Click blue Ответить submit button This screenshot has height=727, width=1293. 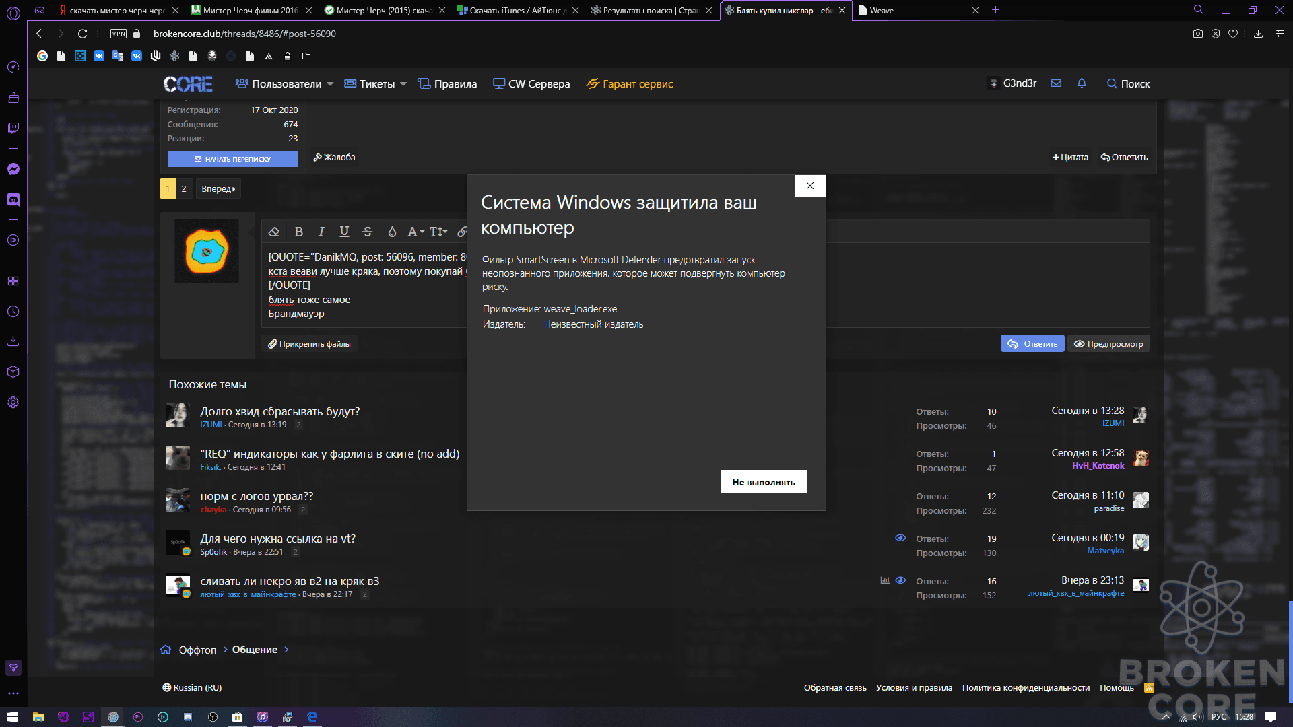click(x=1032, y=344)
